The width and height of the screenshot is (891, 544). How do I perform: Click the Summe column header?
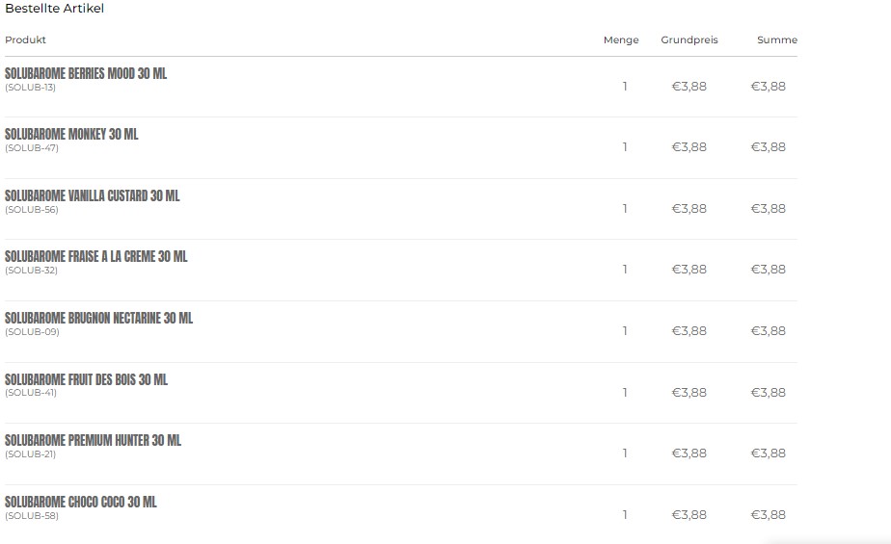(x=777, y=39)
